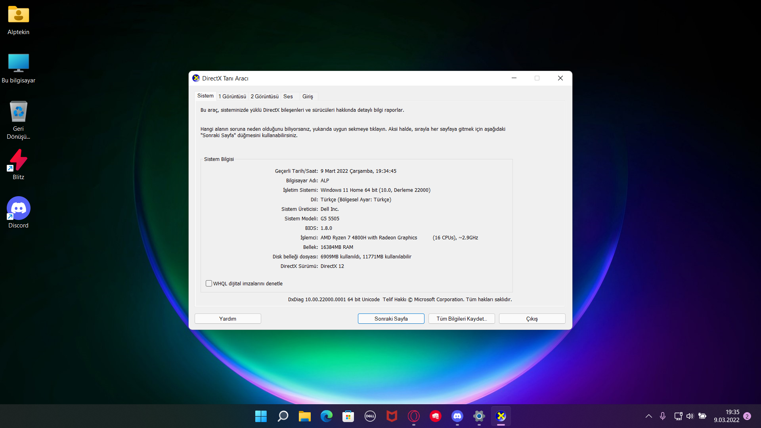Click the DirectX 12 version value

pyautogui.click(x=332, y=266)
